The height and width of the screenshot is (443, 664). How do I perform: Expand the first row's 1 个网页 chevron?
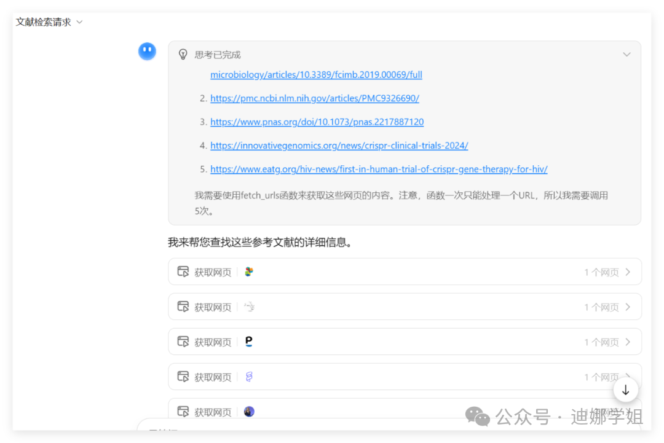[x=628, y=272]
